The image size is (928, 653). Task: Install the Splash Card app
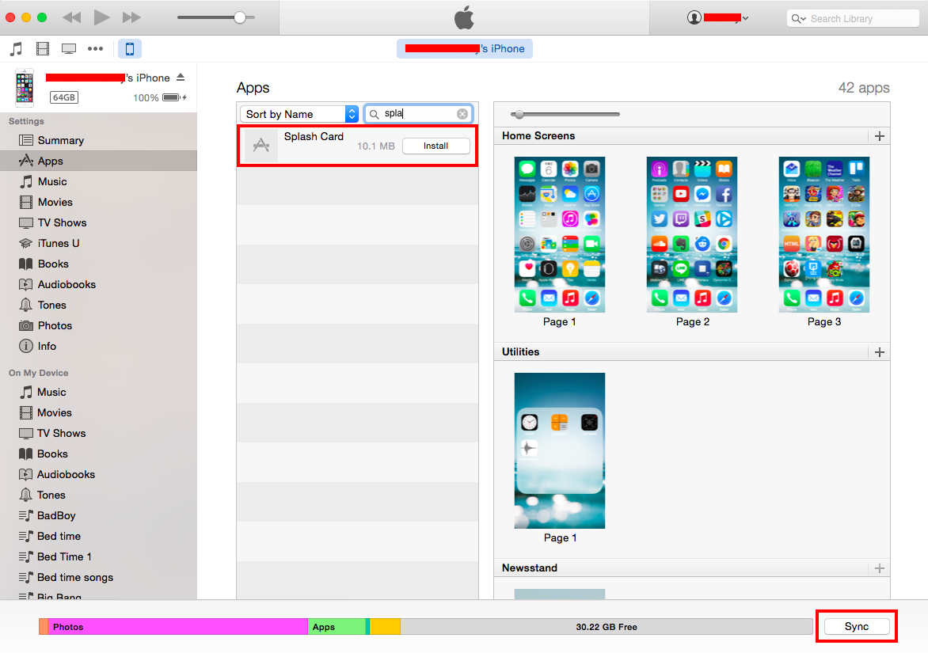435,146
